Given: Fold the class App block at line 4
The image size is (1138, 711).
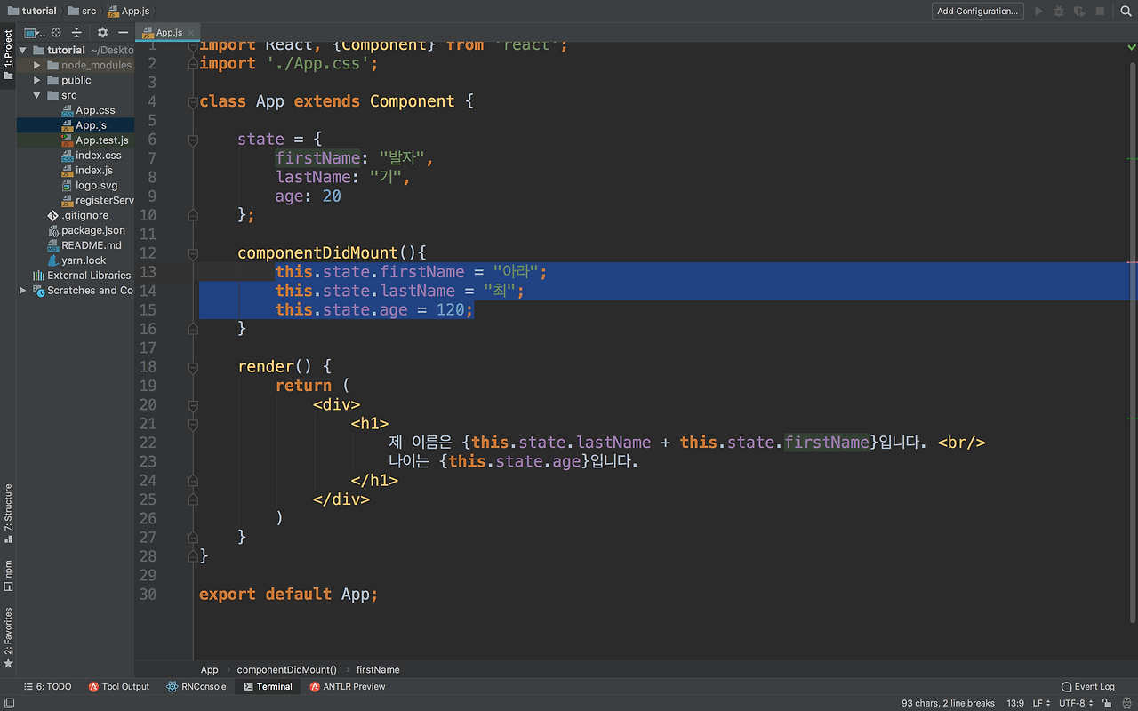Looking at the screenshot, I should 193,101.
